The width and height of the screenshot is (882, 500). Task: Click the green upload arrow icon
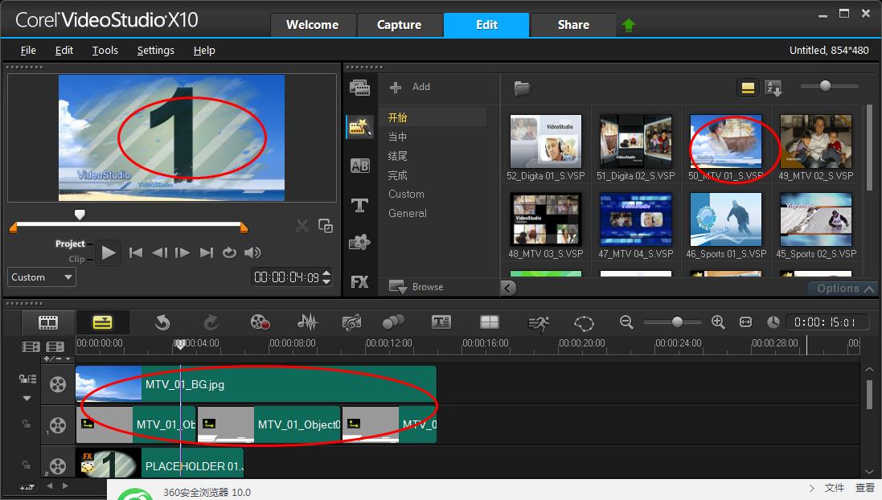(x=628, y=25)
